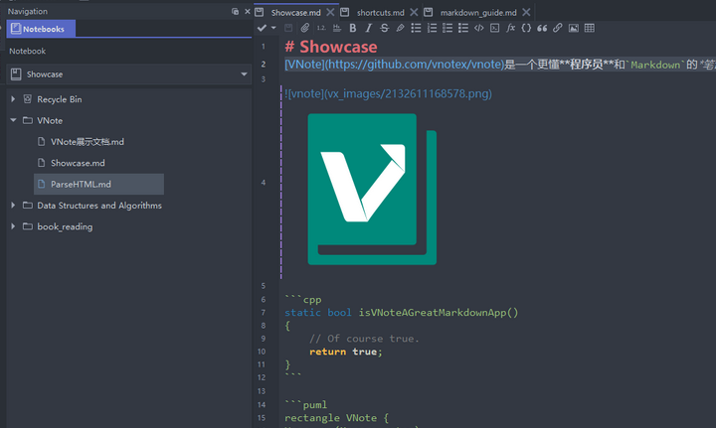716x428 pixels.
Task: Switch to the markdown_guide.md tab
Action: click(x=478, y=13)
